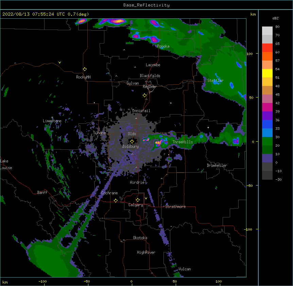Click the yellow diamond marker south of RedDeer
Viewport: 293px width, 286px height.
click(145, 95)
